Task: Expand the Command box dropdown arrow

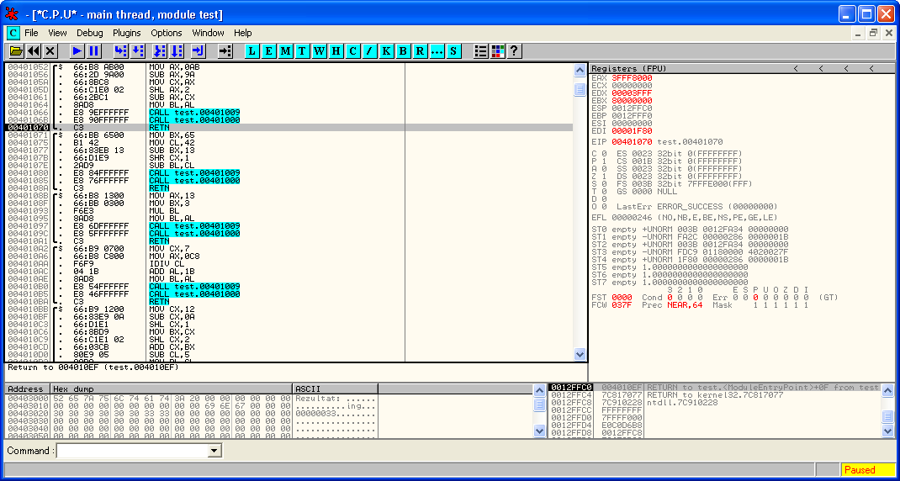Action: (214, 452)
